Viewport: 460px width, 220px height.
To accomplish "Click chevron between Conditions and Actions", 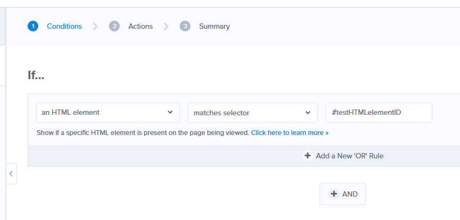I will tap(95, 27).
